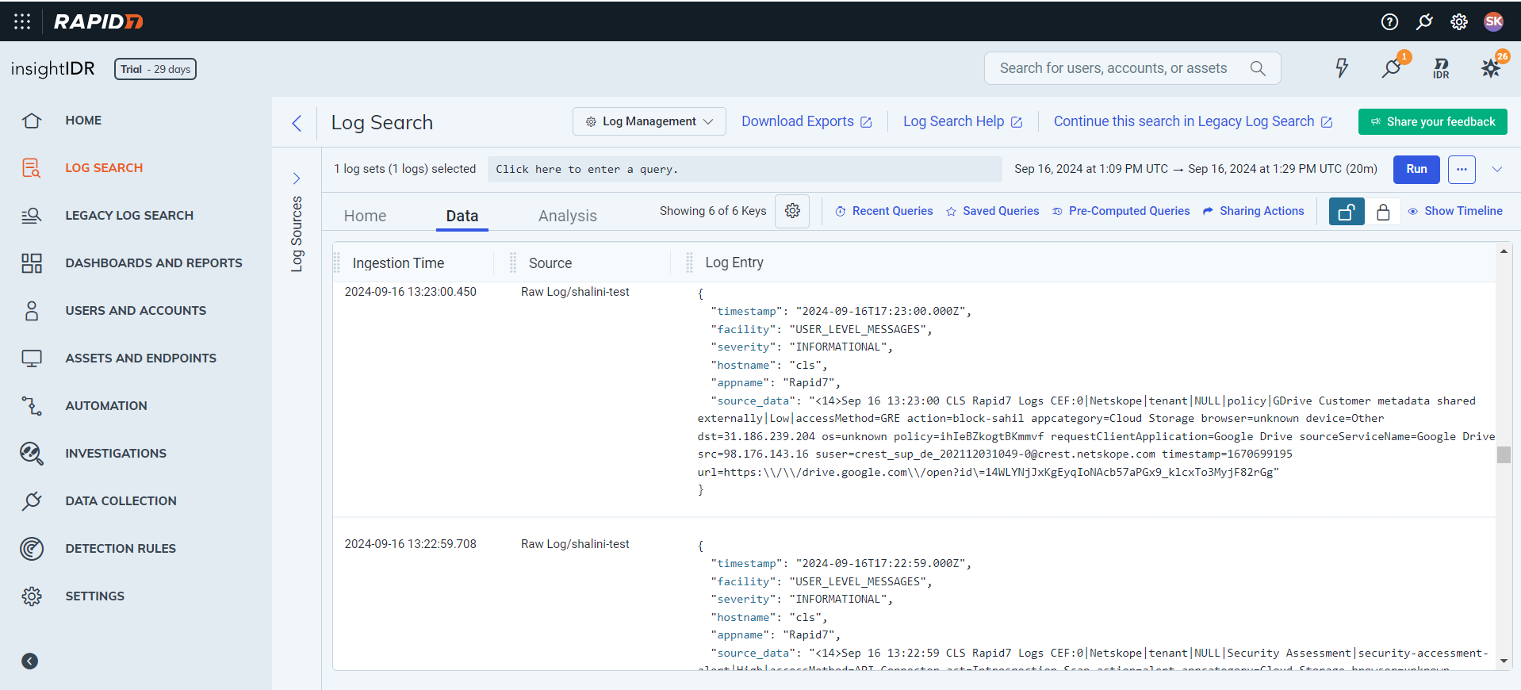Image resolution: width=1521 pixels, height=690 pixels.
Task: Click the Automation workflow icon
Action: pos(32,406)
